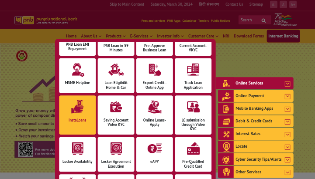The height and width of the screenshot is (179, 315).
Task: Click the Track Loan Application icon
Action: (193, 70)
